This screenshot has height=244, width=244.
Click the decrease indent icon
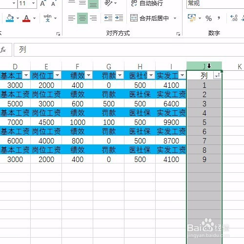(x=108, y=18)
